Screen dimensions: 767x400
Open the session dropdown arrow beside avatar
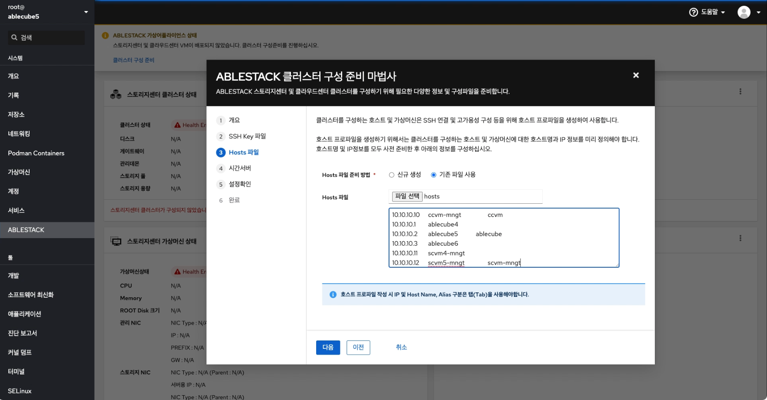tap(758, 12)
